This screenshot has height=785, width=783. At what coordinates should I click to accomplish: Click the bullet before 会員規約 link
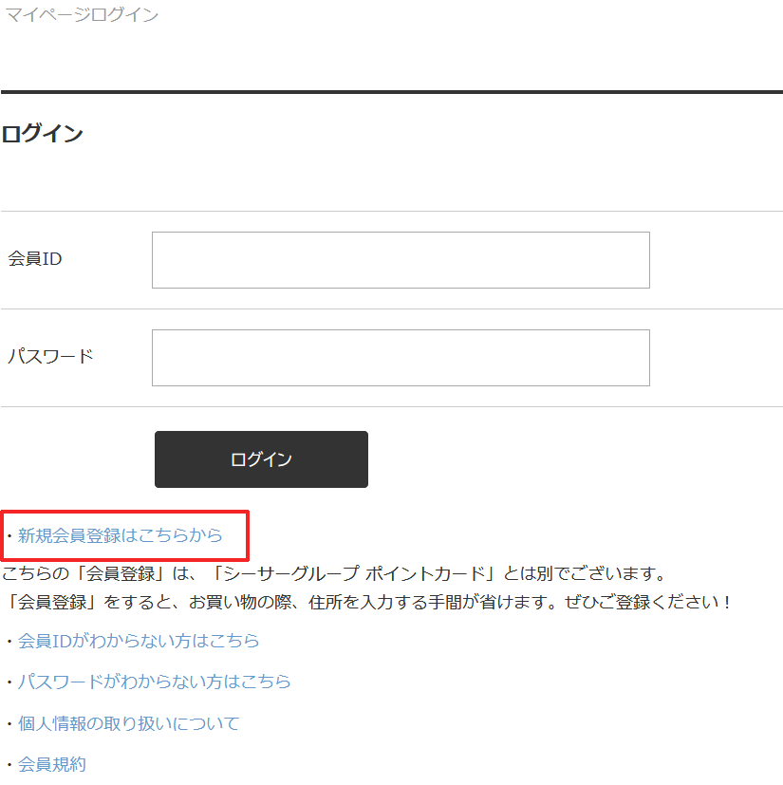tap(9, 765)
